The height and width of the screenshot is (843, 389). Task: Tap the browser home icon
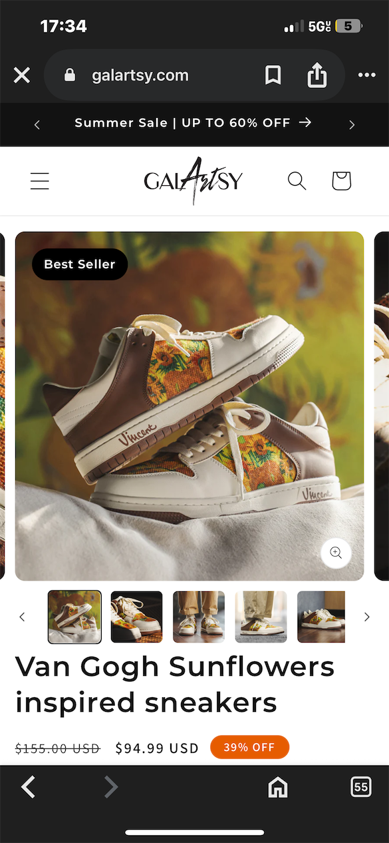coord(277,788)
